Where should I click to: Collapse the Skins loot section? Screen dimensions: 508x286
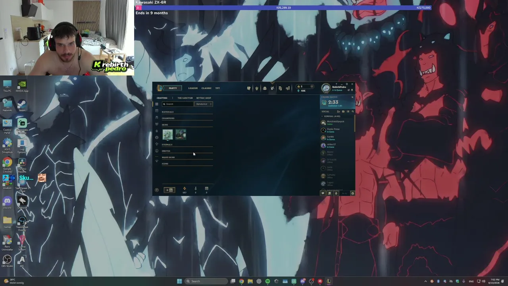[x=187, y=125]
